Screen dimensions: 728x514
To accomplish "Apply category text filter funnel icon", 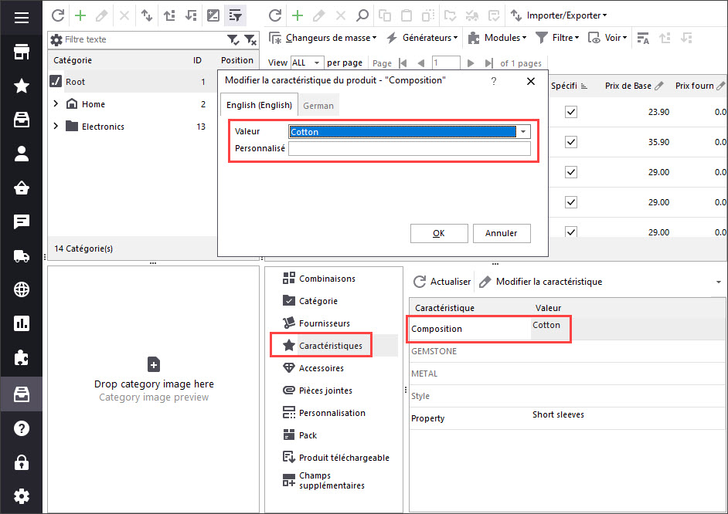I will [x=233, y=40].
